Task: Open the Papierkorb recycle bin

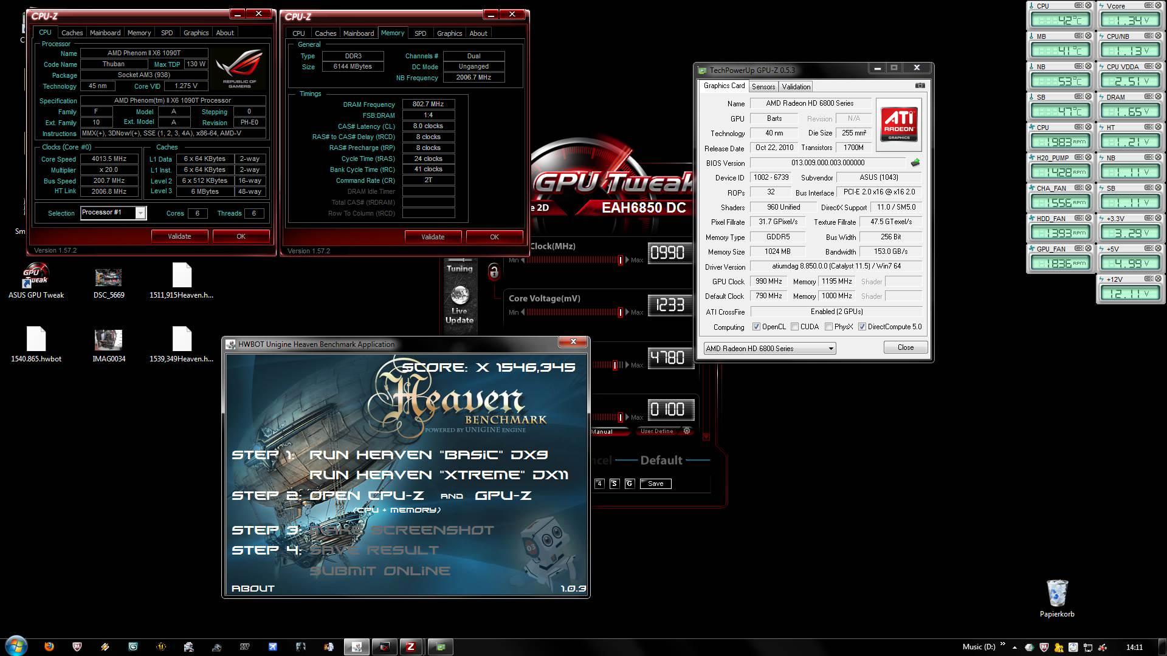Action: (x=1057, y=598)
